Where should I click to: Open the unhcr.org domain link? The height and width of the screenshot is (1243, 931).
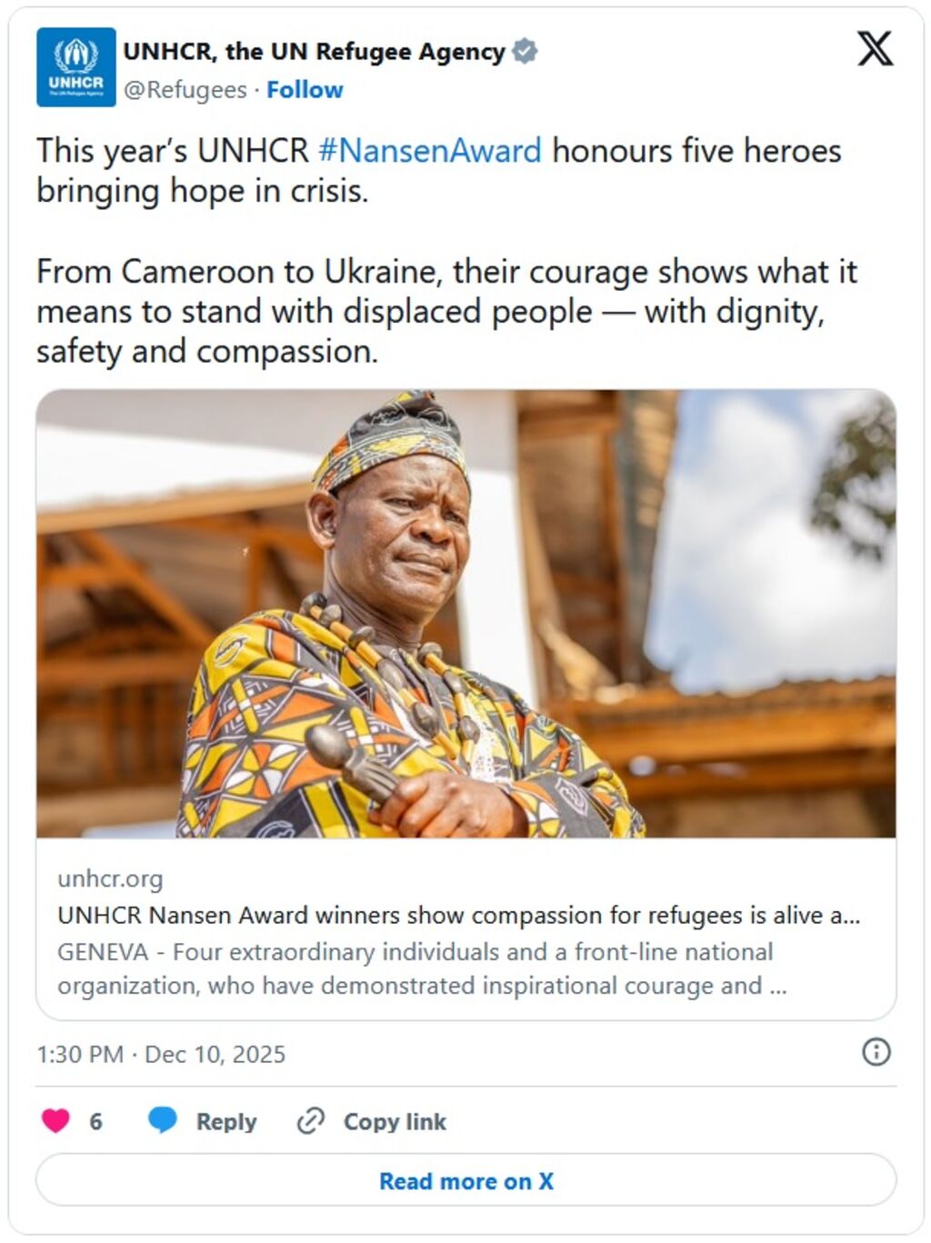click(110, 878)
